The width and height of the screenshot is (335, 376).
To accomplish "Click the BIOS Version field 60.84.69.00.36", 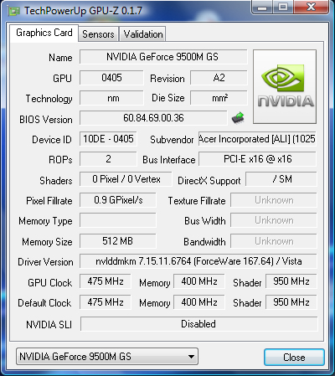I will pos(153,118).
